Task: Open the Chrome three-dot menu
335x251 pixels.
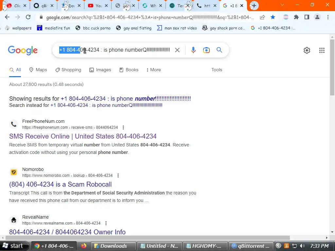Action: tap(328, 17)
